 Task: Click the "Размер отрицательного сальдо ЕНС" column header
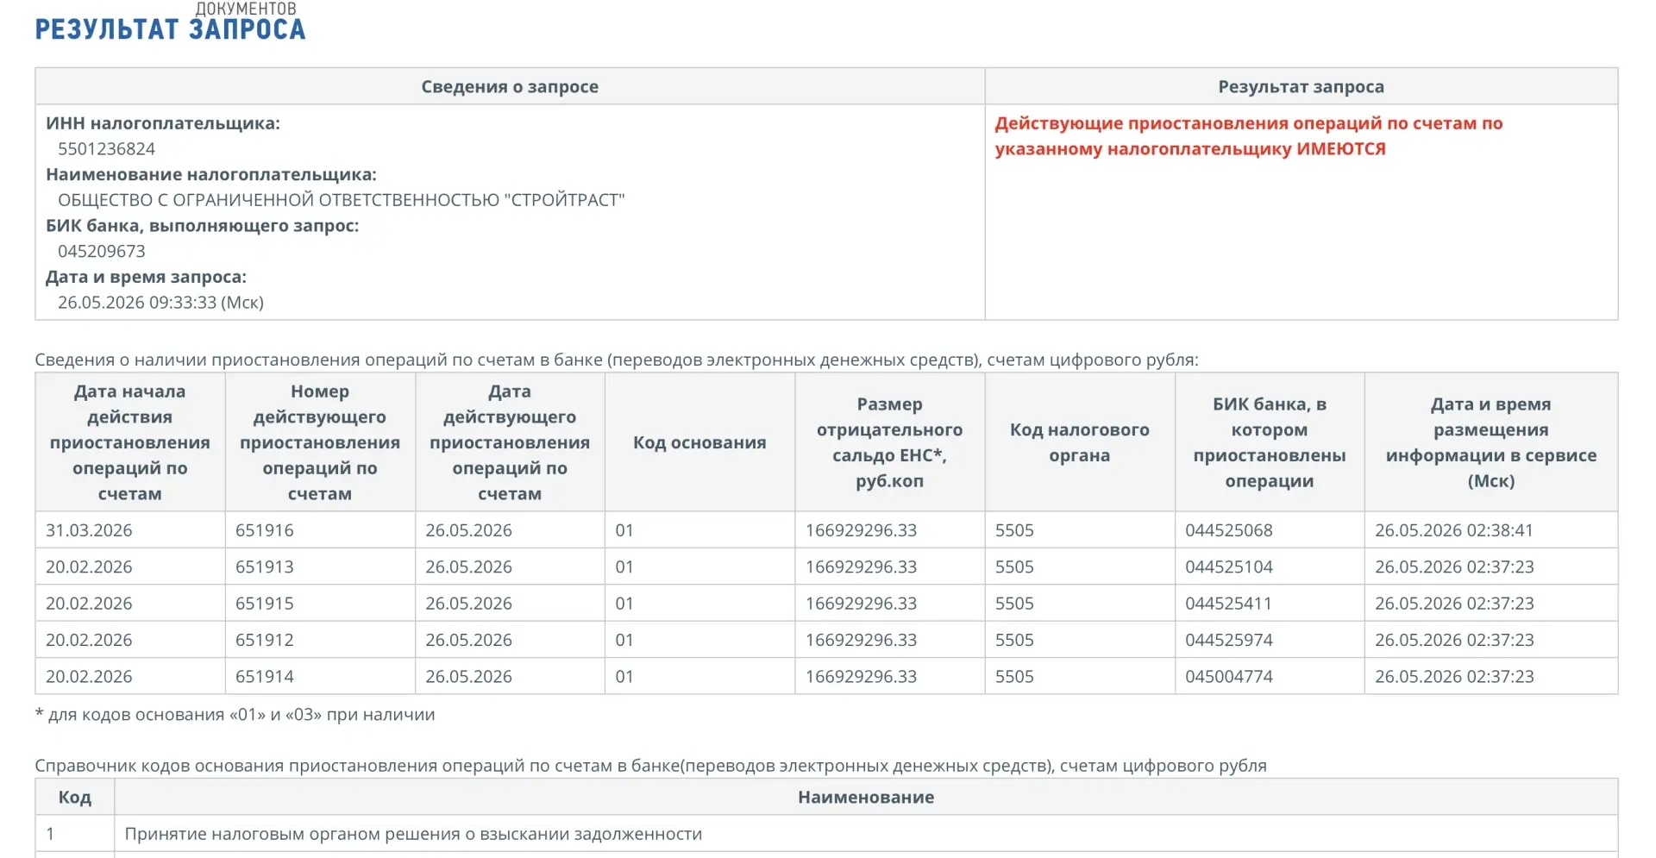tap(890, 442)
